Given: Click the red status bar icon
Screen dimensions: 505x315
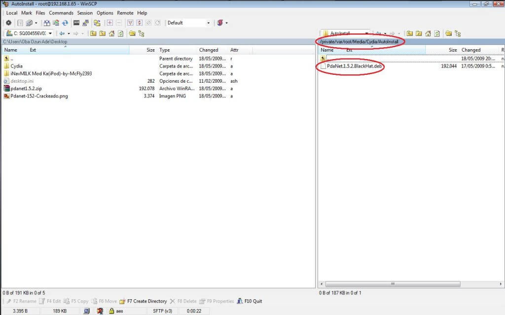Looking at the screenshot, I should coord(100,311).
